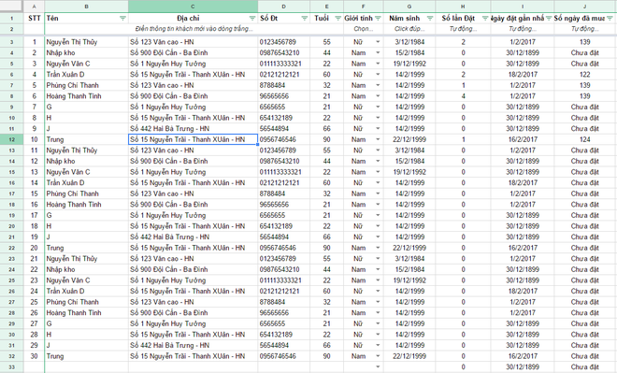Click the phone number 0123456789 in row 3
The image size is (617, 373).
[278, 42]
